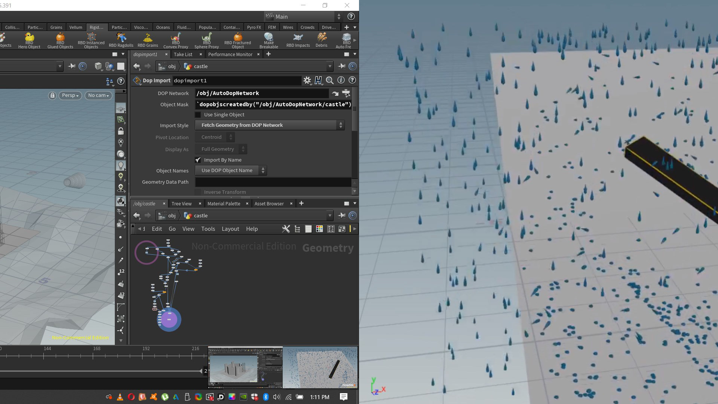Enable the Use Single Object checkbox
718x404 pixels.
(x=198, y=115)
